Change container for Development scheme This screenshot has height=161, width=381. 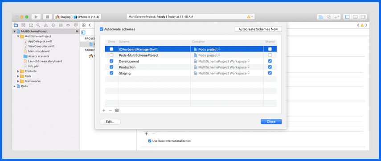point(222,61)
